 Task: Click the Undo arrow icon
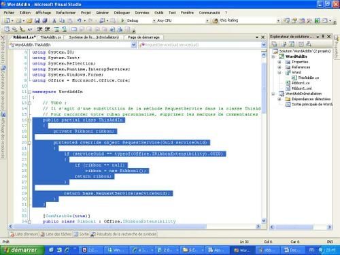(79, 20)
